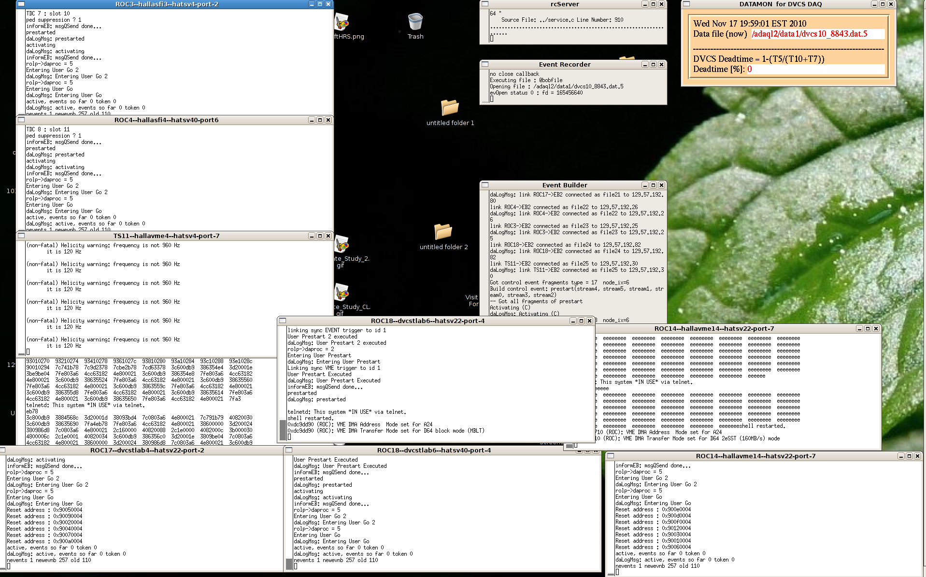The width and height of the screenshot is (926, 577).
Task: Select the te_Study_2.gif desktop file icon
Action: pos(351,251)
